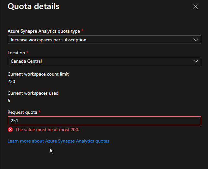This screenshot has height=169, width=208.
Task: Click the red asterisk next to quota type label
Action: (82, 31)
